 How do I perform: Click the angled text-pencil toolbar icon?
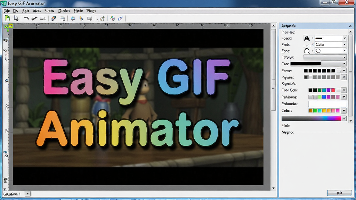point(102,19)
